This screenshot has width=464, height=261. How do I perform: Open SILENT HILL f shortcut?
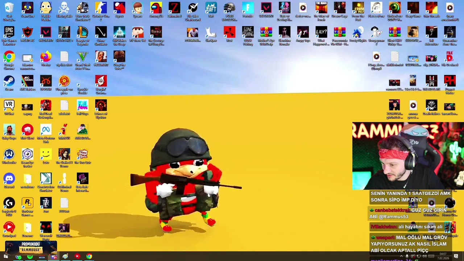tap(64, 34)
